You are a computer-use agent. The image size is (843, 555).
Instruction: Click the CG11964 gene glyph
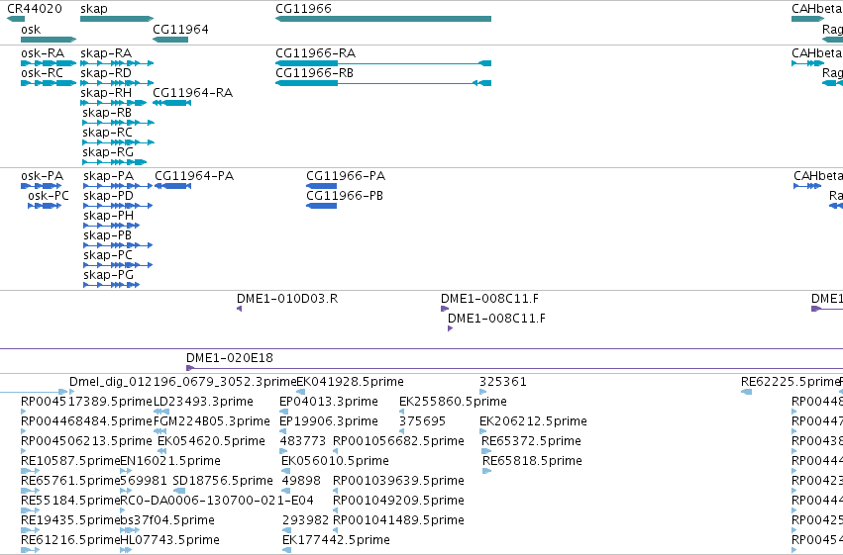pyautogui.click(x=170, y=40)
